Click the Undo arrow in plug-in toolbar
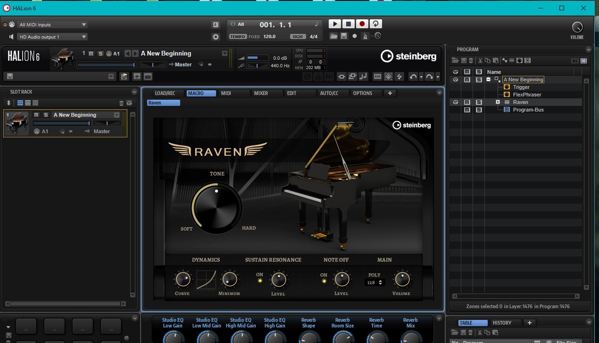Viewport: 599px width, 343px height. click(413, 76)
